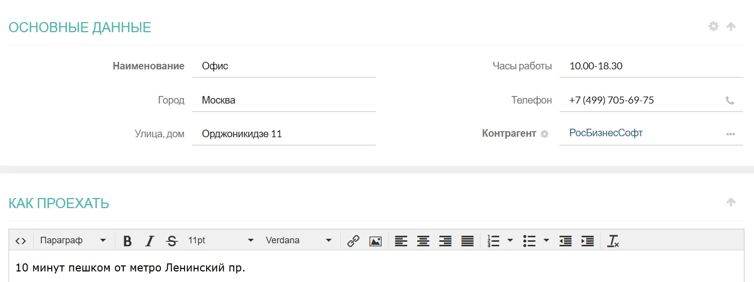754x282 pixels.
Task: Open the Параграф format dropdown
Action: point(73,241)
